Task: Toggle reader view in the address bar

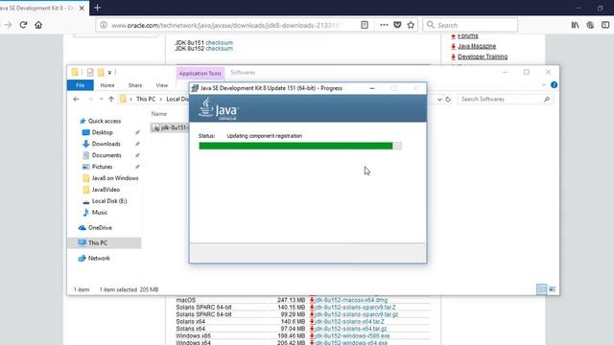Action: (365, 25)
